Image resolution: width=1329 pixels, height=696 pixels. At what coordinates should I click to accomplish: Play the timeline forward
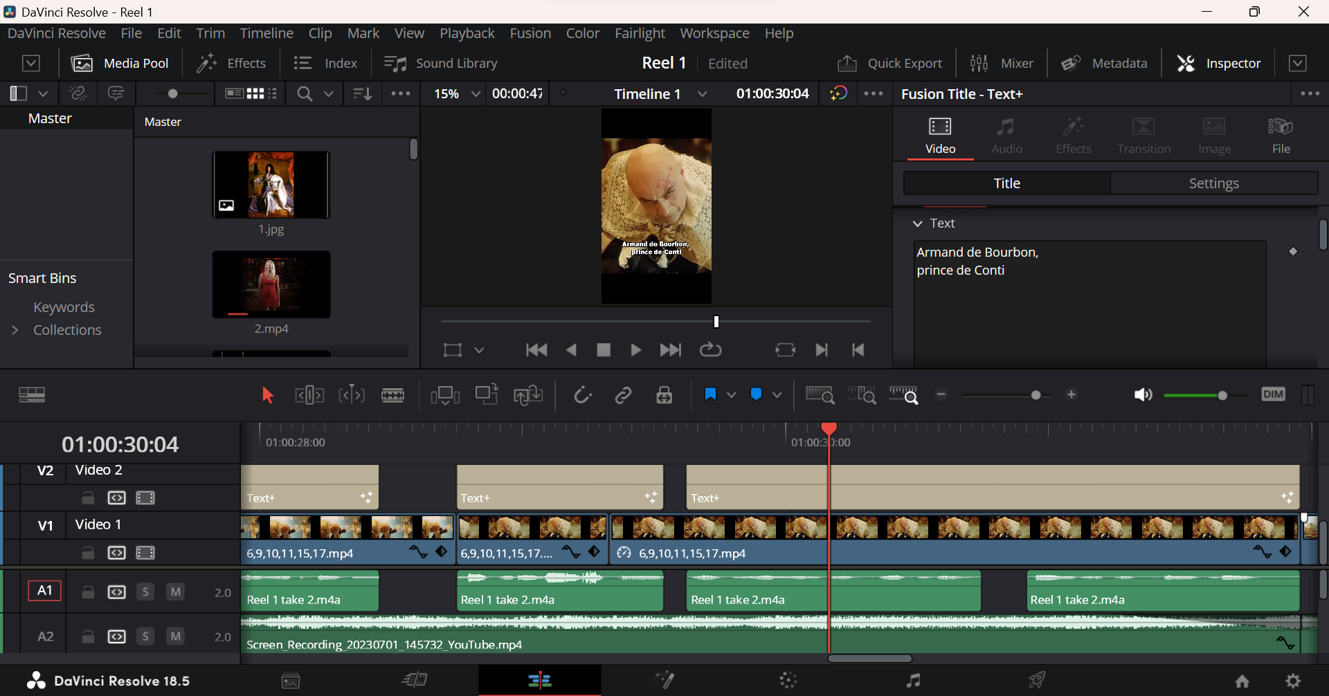pos(635,350)
